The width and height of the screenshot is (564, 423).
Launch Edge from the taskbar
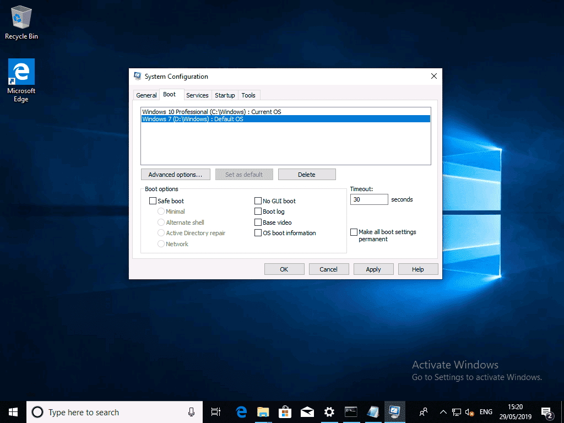tap(241, 412)
